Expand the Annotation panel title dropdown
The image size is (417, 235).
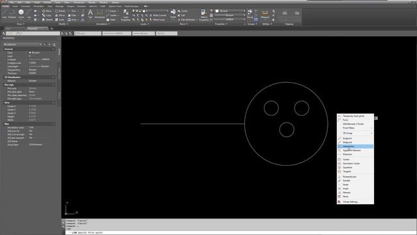click(x=103, y=24)
